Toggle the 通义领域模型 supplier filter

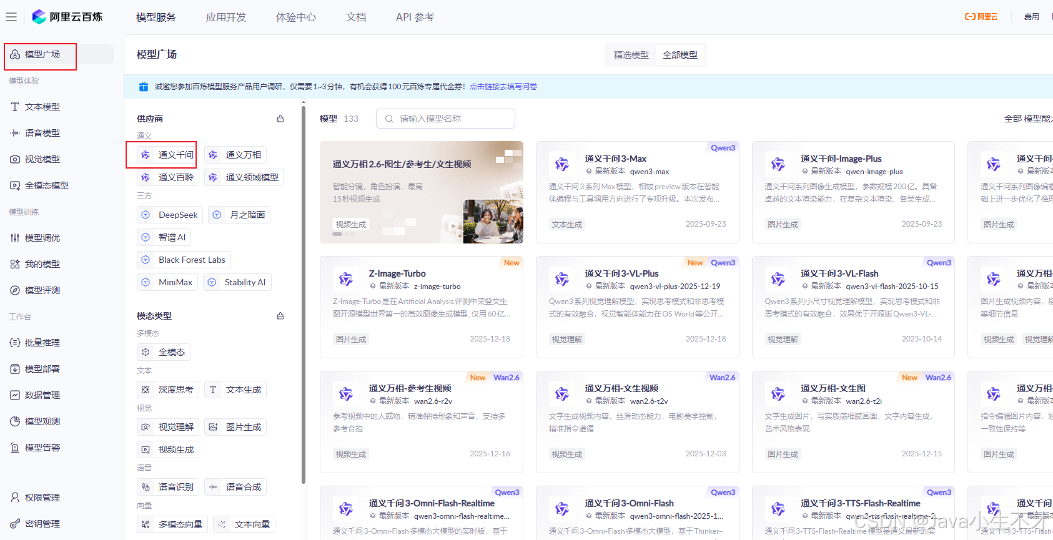(x=244, y=177)
